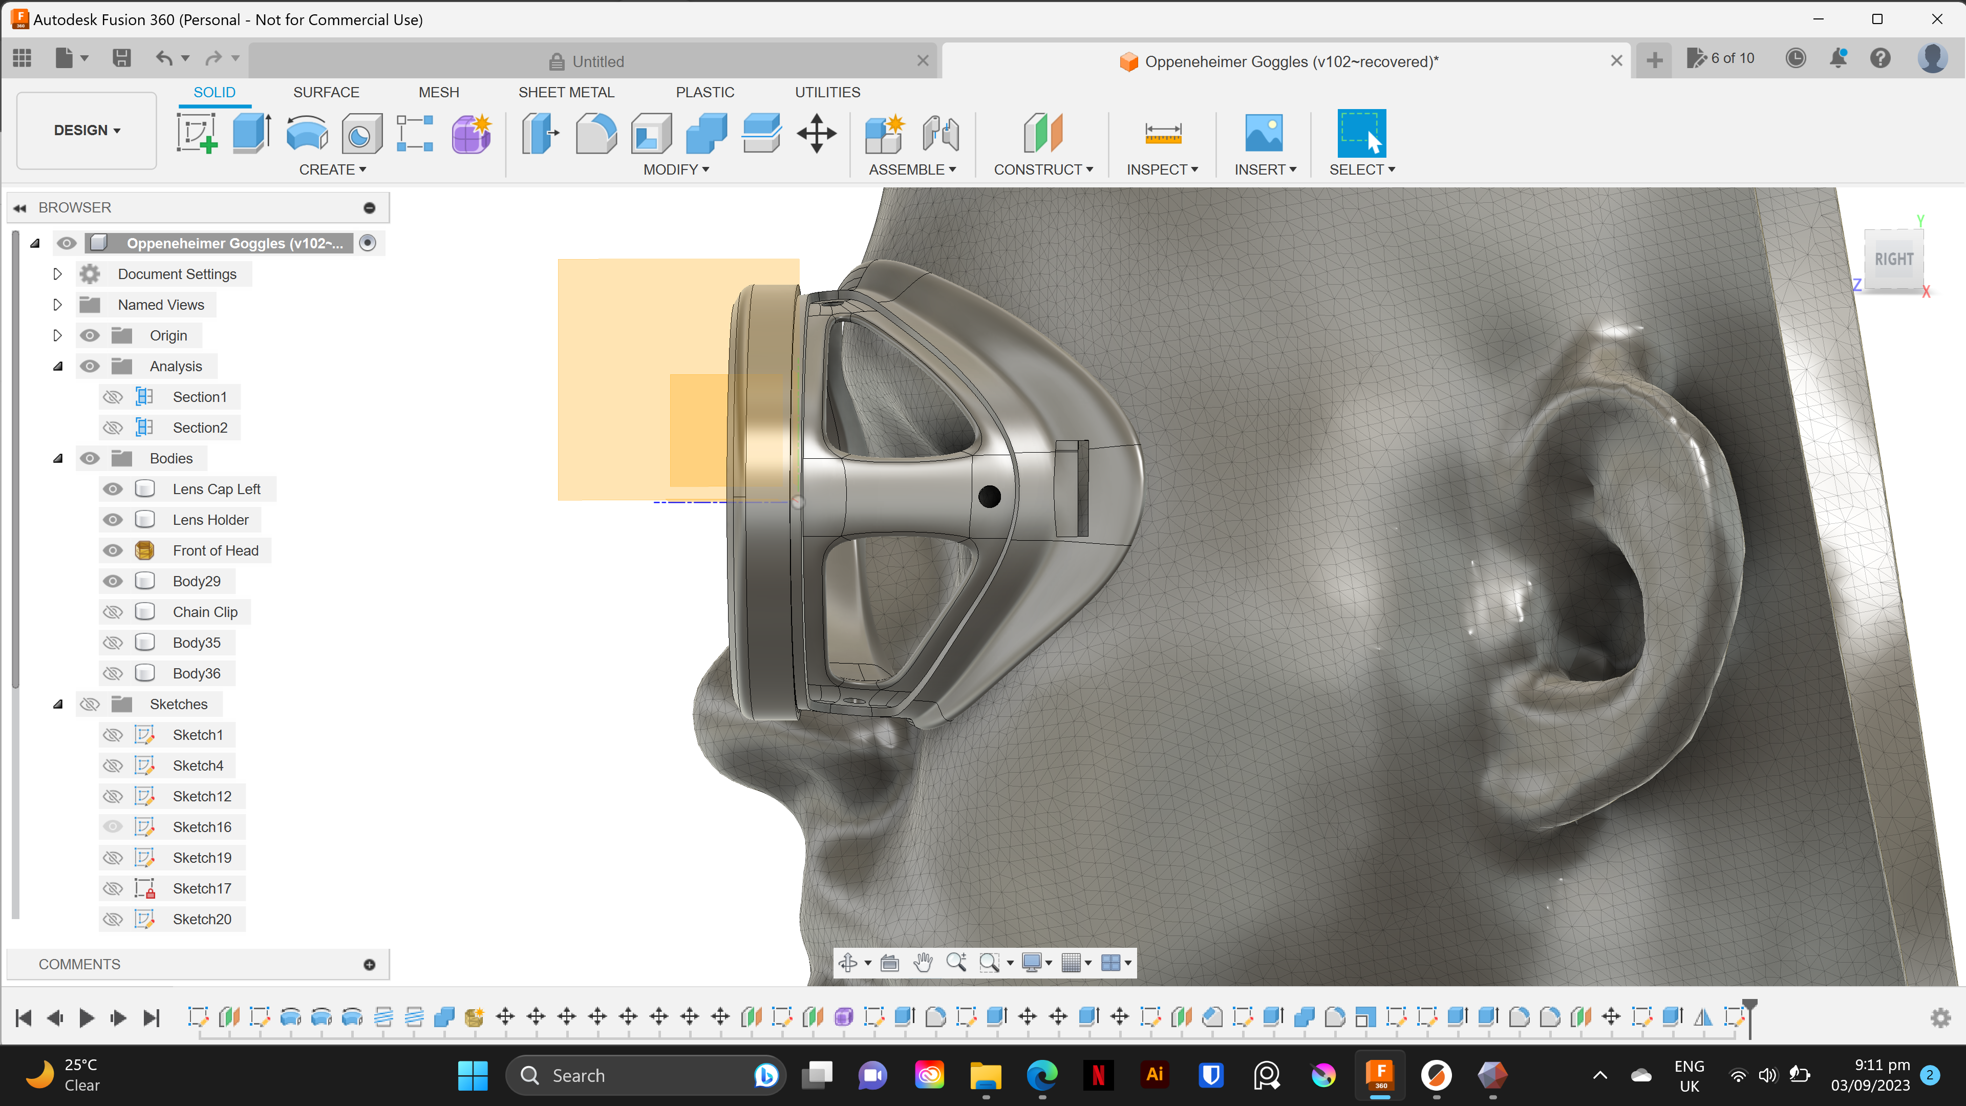Open the Joint tool

pos(941,133)
